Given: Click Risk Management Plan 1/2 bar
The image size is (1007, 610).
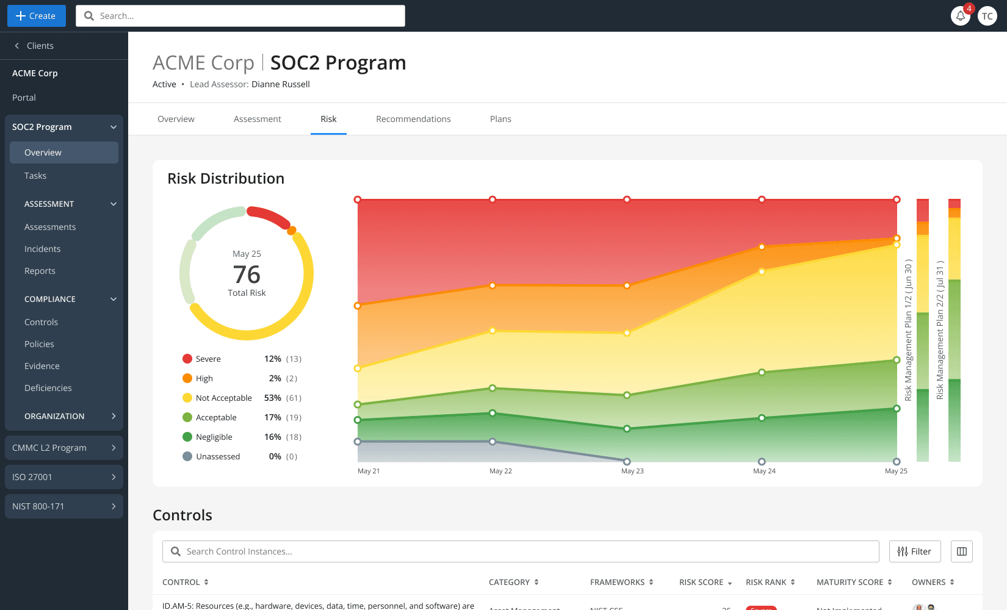Looking at the screenshot, I should (x=923, y=330).
